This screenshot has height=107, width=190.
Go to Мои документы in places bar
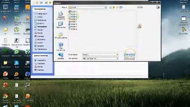coord(61,35)
